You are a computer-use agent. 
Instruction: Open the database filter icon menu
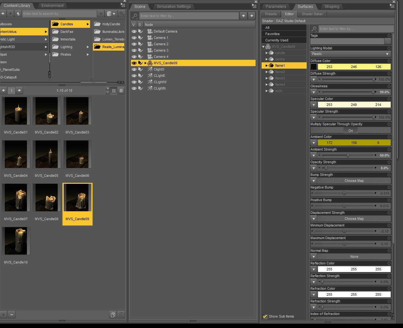click(x=111, y=14)
